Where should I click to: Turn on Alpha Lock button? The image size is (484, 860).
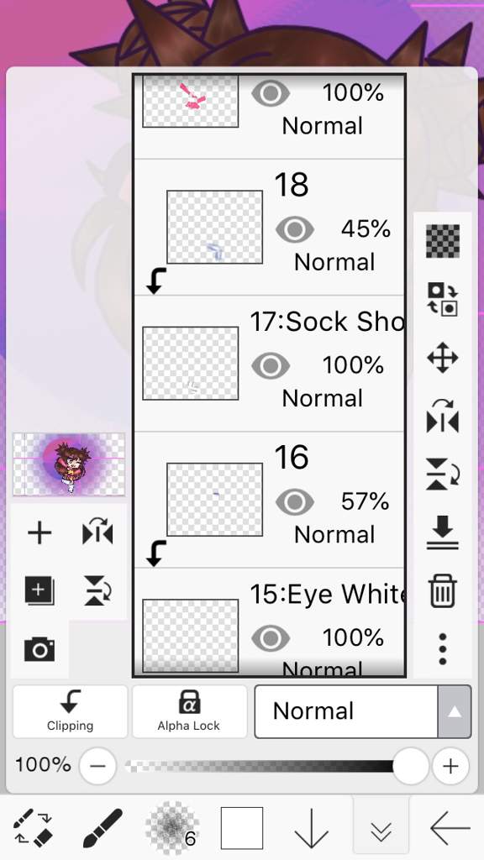click(189, 711)
